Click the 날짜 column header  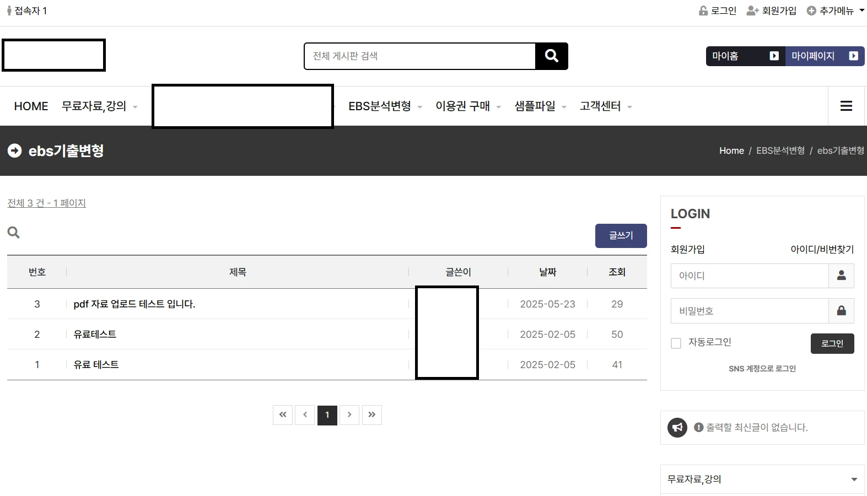(x=548, y=272)
